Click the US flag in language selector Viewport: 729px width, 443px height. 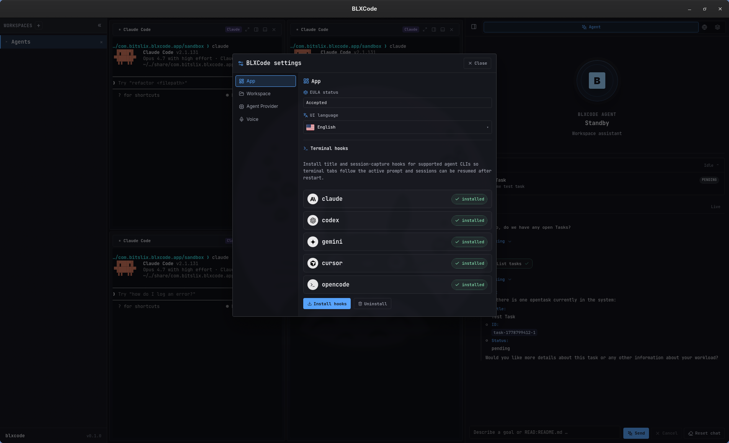311,127
